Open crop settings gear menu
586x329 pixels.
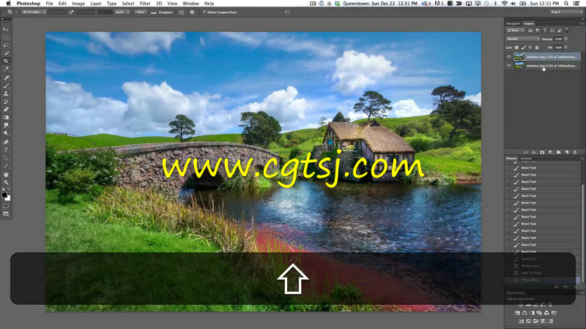coord(192,12)
